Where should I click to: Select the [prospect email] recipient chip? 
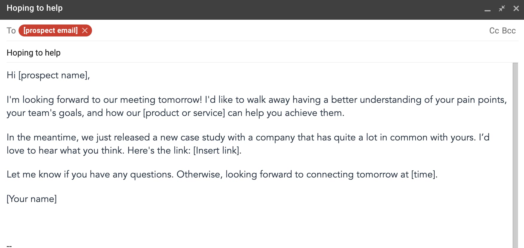(50, 30)
